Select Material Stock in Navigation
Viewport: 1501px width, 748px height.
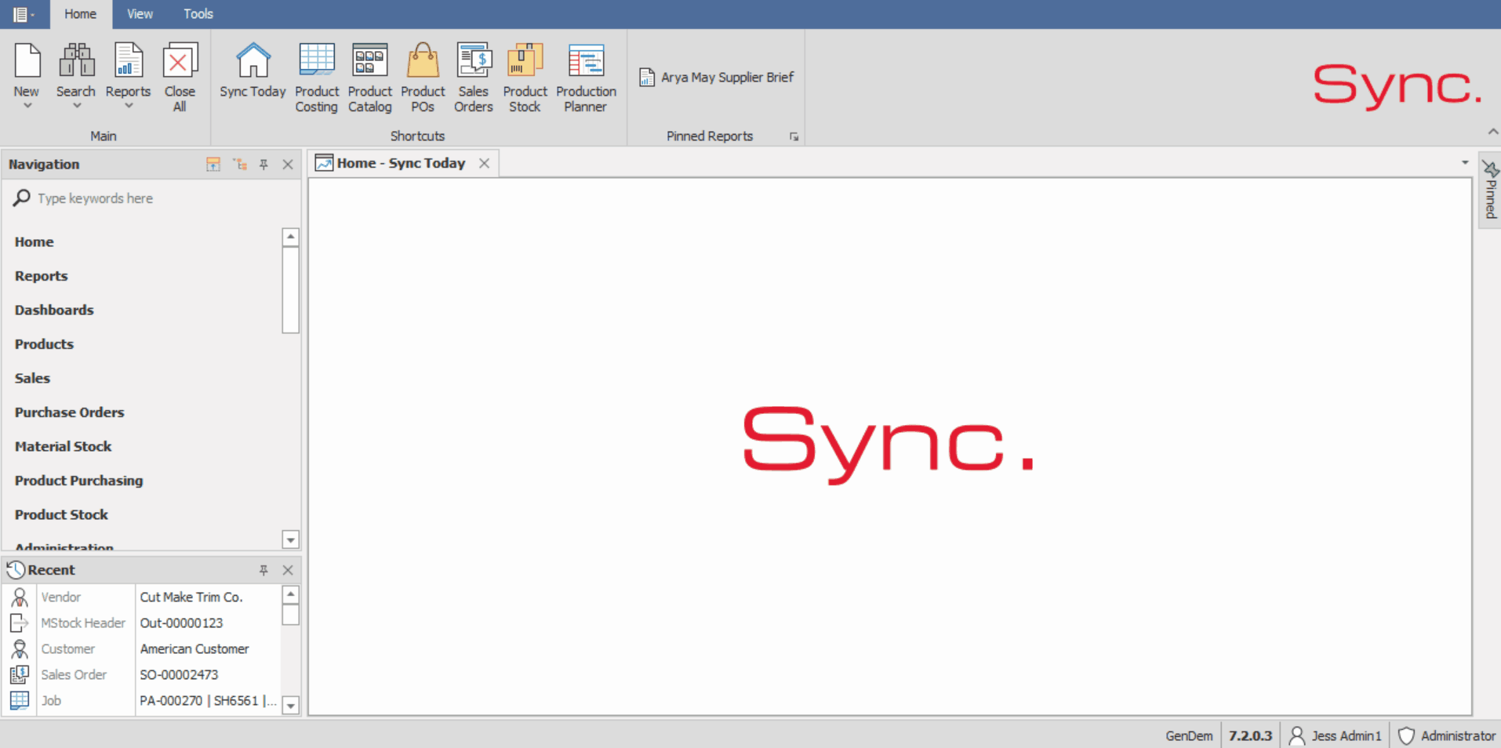pyautogui.click(x=63, y=446)
